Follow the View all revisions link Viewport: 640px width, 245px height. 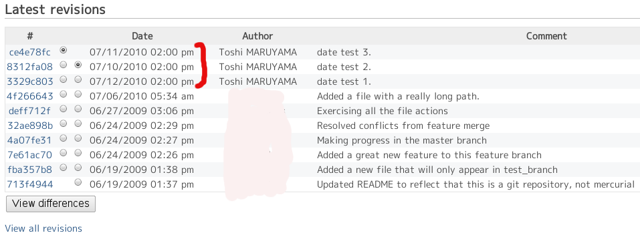pos(43,228)
